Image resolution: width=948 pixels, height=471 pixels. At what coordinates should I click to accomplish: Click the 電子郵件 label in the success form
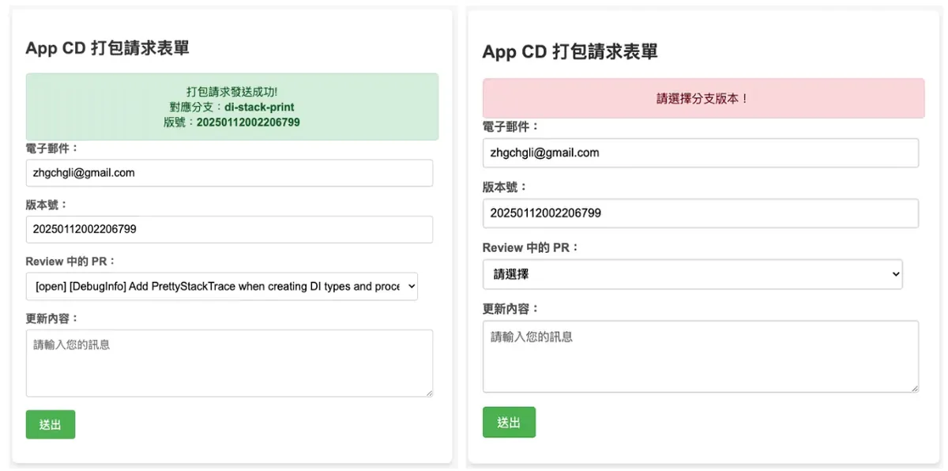click(52, 148)
